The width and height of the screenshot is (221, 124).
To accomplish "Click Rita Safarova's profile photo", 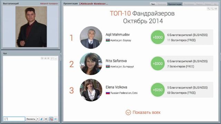I will (x=91, y=64).
